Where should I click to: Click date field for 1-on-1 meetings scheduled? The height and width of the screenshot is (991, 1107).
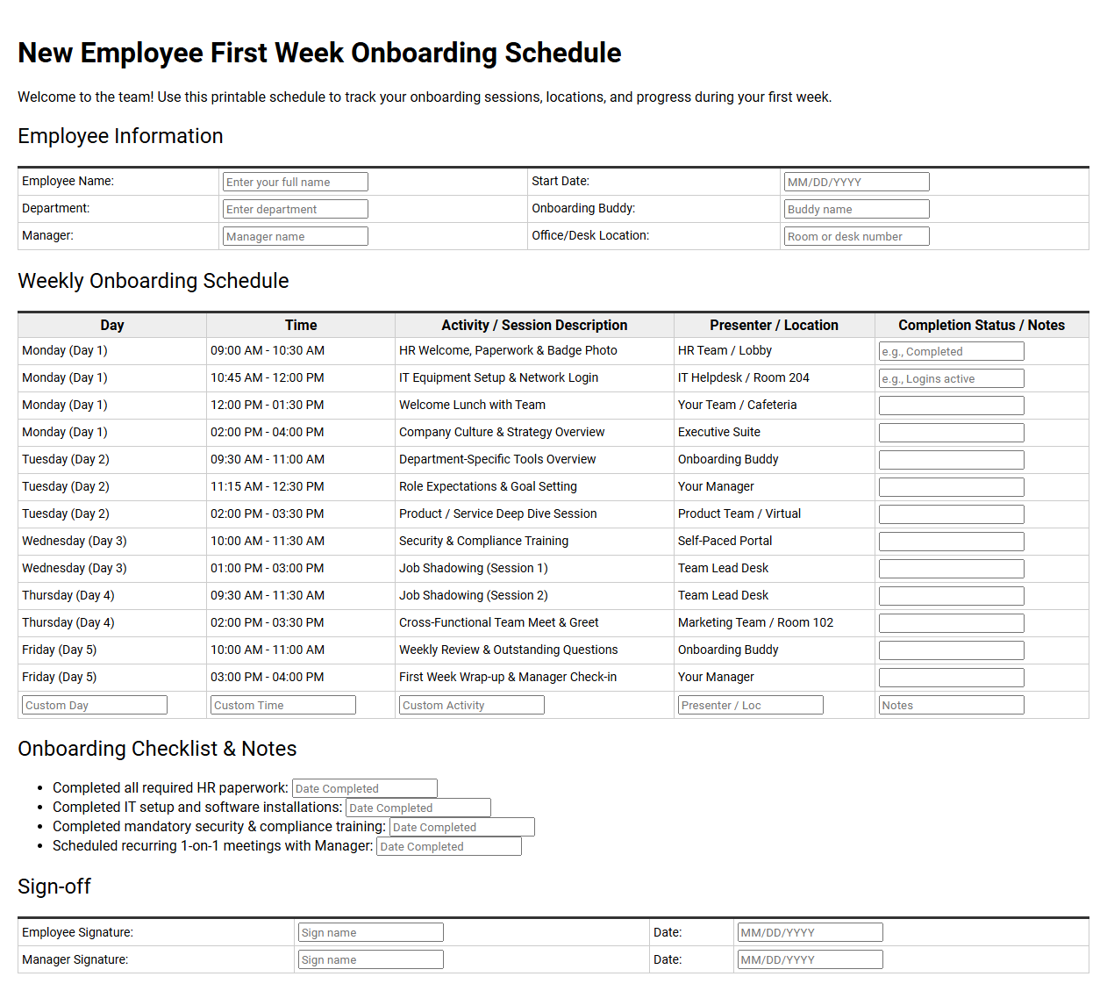click(x=449, y=846)
